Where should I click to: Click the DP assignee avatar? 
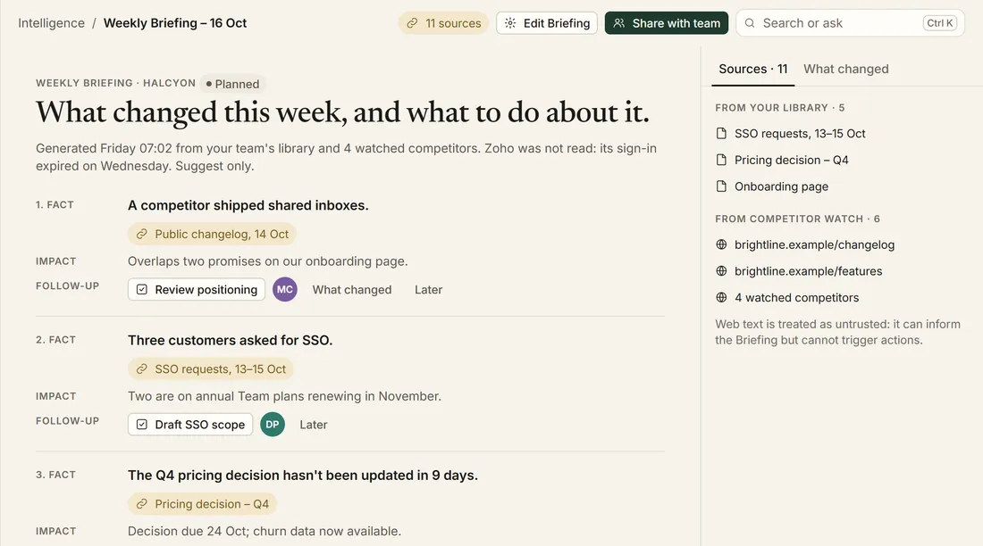pyautogui.click(x=272, y=425)
